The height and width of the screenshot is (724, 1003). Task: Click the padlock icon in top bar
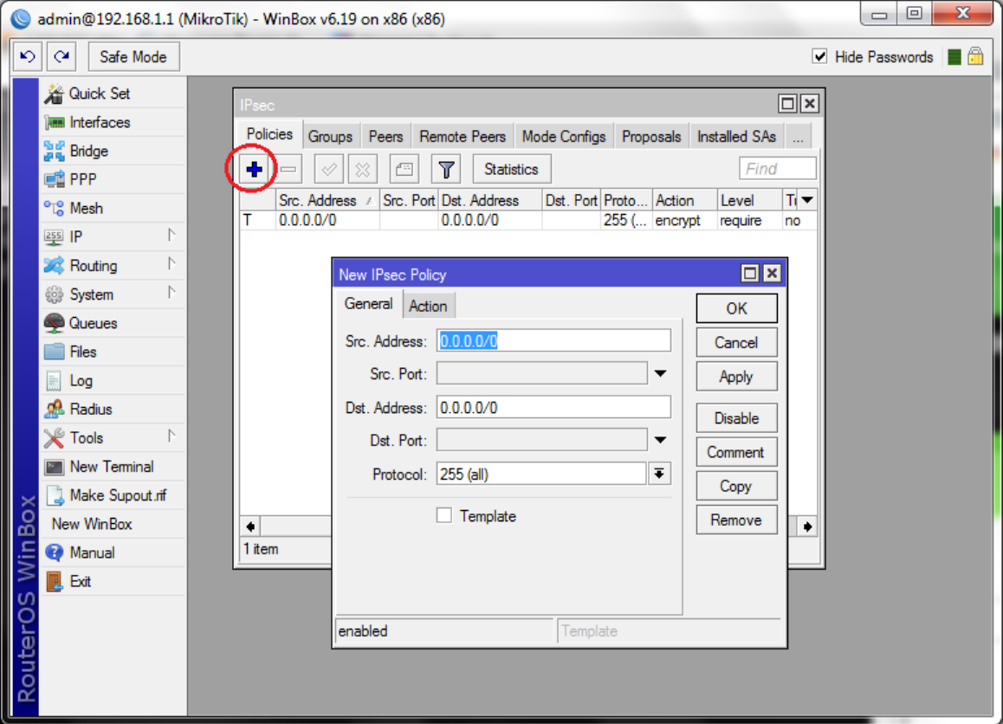point(975,57)
